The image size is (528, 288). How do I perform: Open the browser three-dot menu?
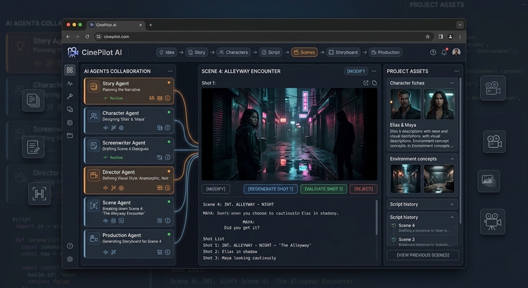click(460, 37)
